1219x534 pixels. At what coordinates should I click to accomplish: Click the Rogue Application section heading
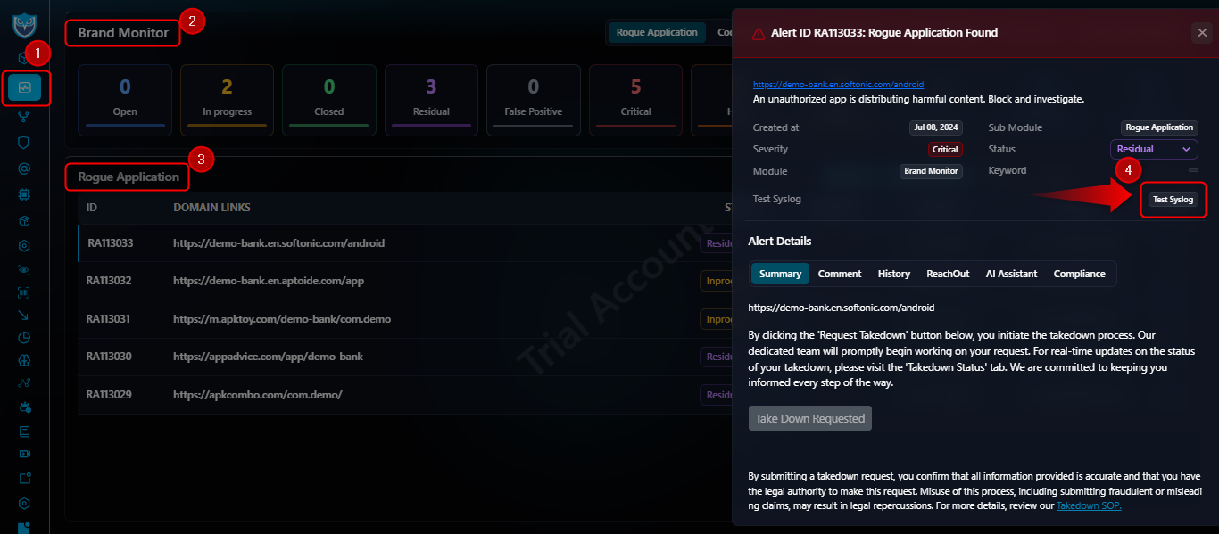click(x=129, y=177)
